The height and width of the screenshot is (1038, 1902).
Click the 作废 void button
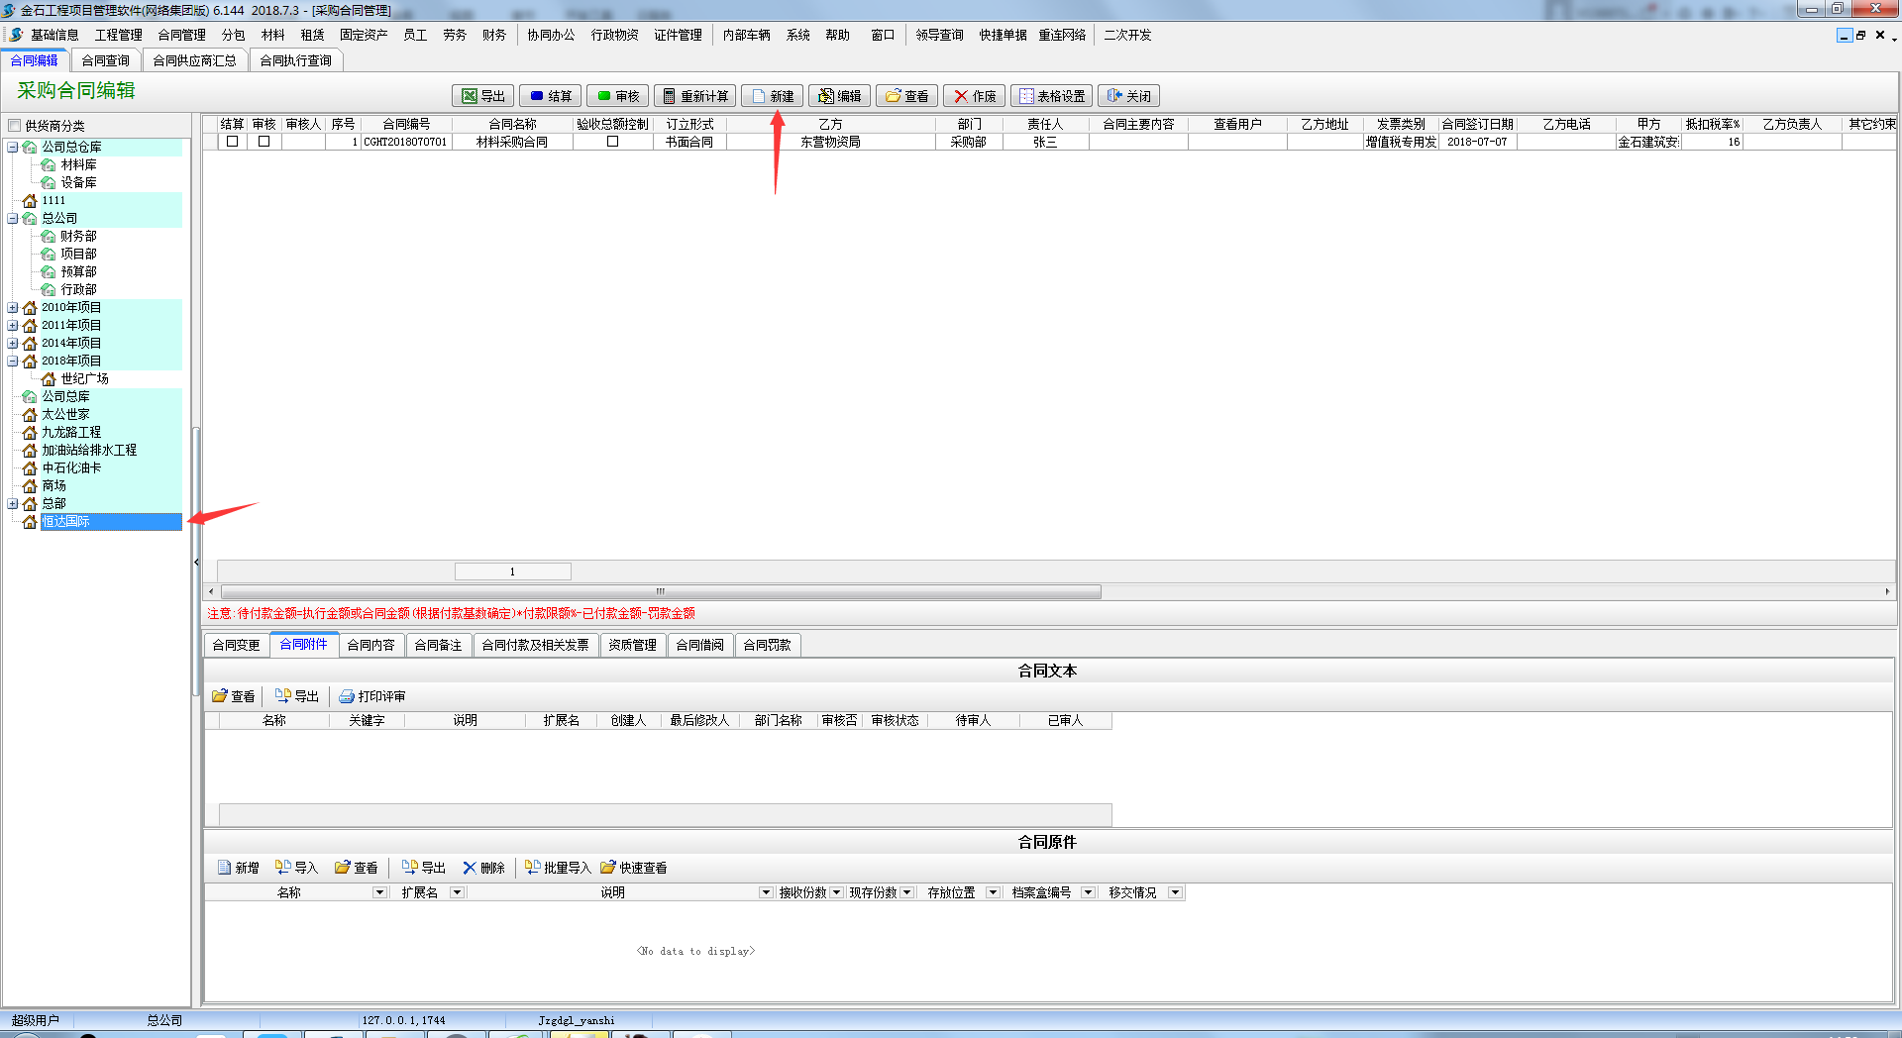(x=974, y=96)
